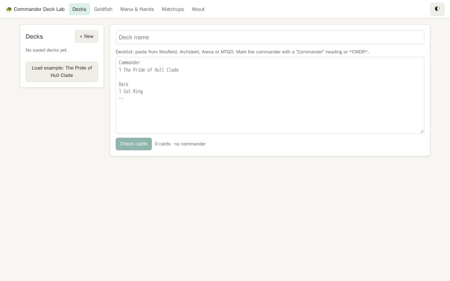Toggle the dark/light theme button
Viewport: 450px width, 281px height.
coord(437,9)
